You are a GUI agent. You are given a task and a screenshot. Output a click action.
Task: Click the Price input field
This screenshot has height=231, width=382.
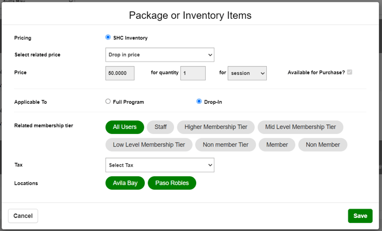pyautogui.click(x=120, y=73)
